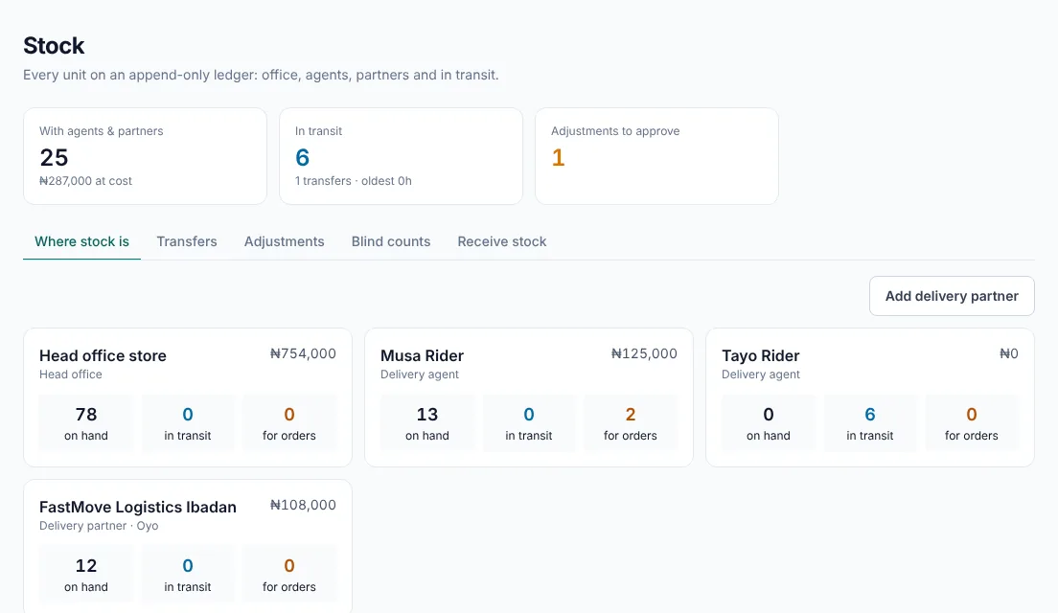Click Musa Rider's 13 on hand

coord(427,422)
